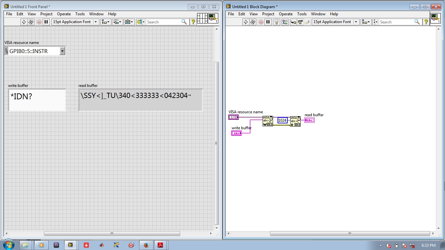
Task: Toggle Retain Wire Values button
Action: click(x=285, y=22)
